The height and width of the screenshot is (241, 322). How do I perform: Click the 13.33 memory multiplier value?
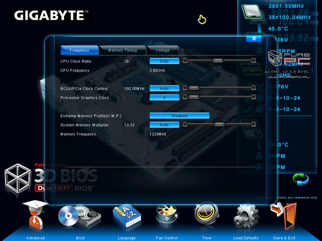(129, 125)
